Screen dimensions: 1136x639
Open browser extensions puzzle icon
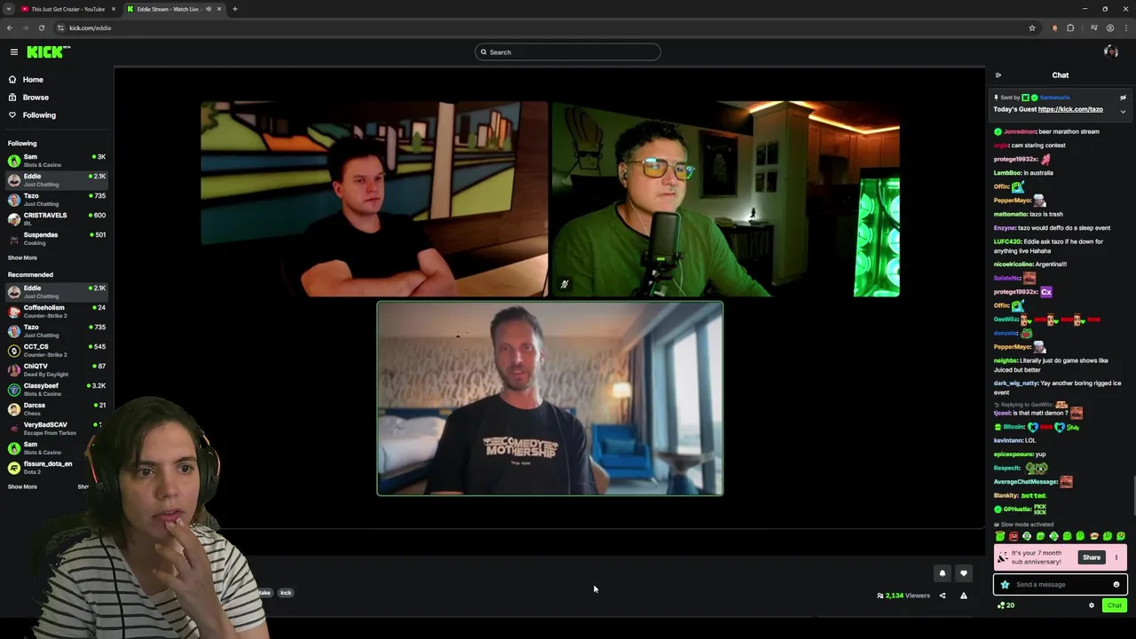click(1070, 28)
